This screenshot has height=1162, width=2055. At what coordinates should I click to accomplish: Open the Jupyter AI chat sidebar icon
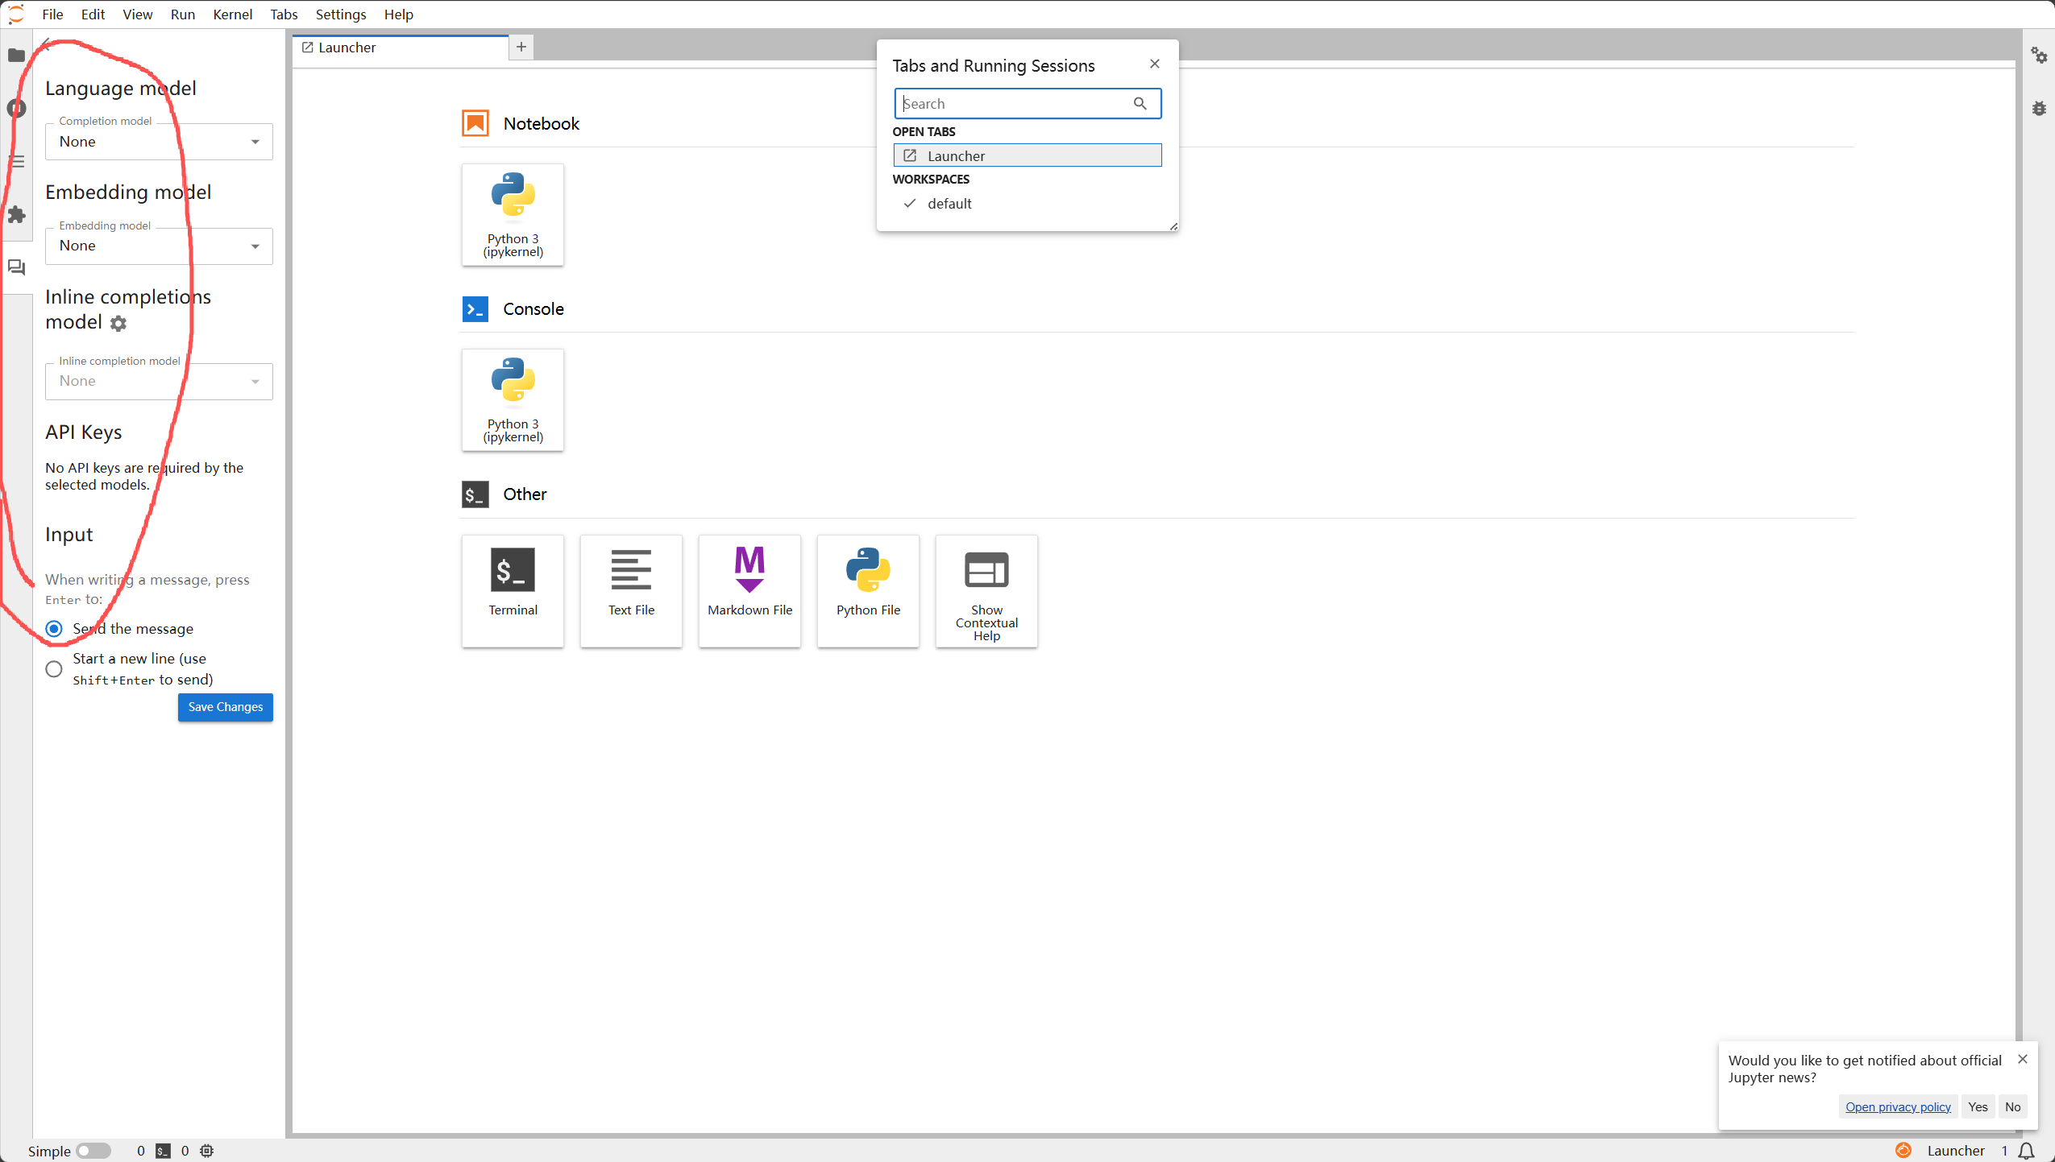[x=16, y=267]
